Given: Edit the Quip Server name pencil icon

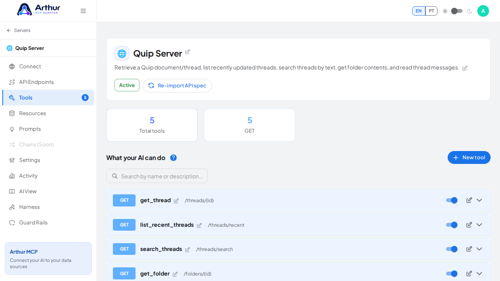Looking at the screenshot, I should [x=187, y=52].
